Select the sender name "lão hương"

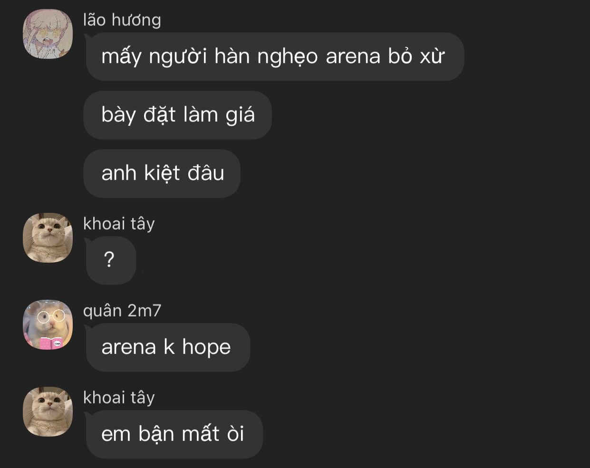(122, 20)
